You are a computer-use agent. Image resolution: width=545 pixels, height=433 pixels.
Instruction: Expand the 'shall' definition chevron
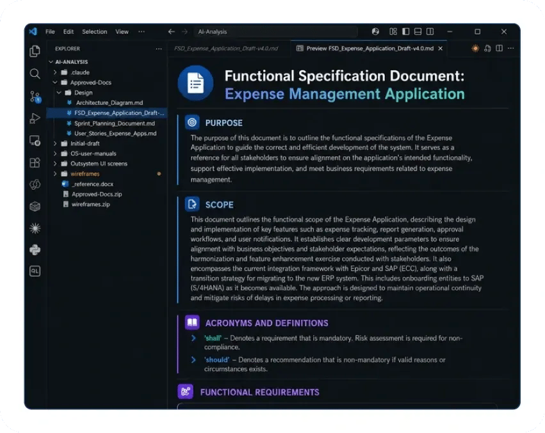coord(193,338)
